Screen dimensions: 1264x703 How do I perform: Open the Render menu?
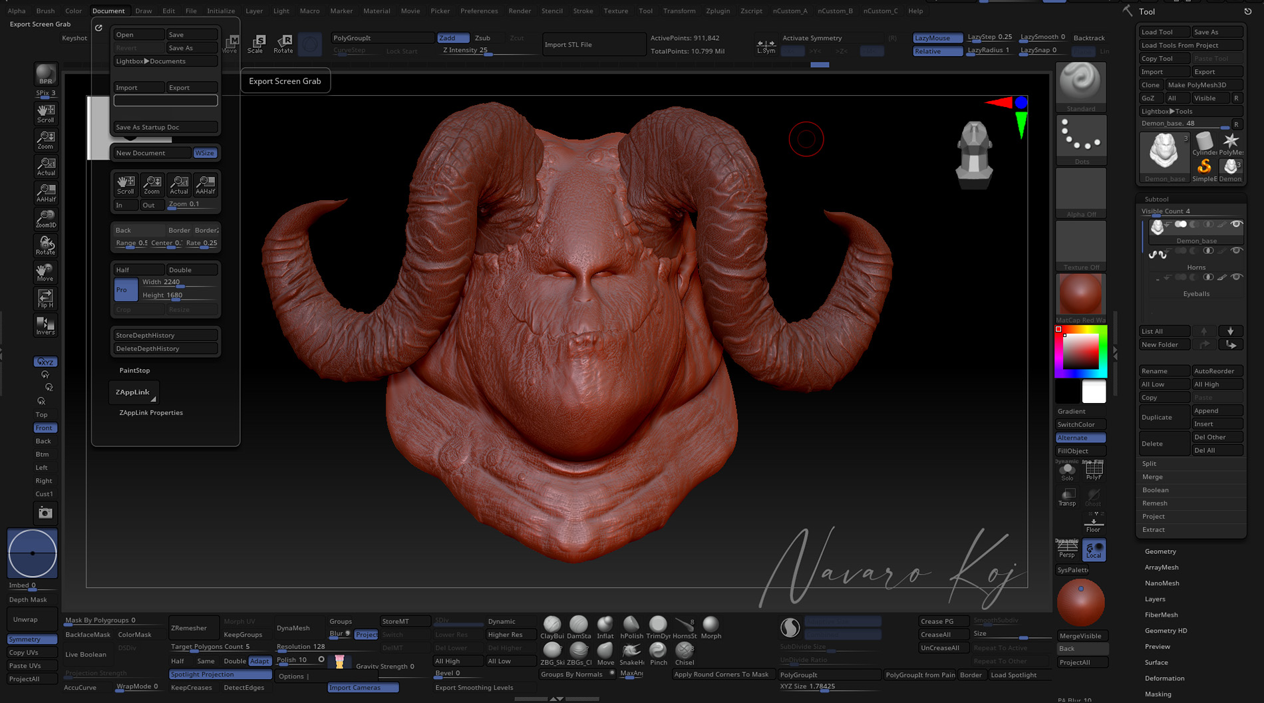tap(520, 11)
